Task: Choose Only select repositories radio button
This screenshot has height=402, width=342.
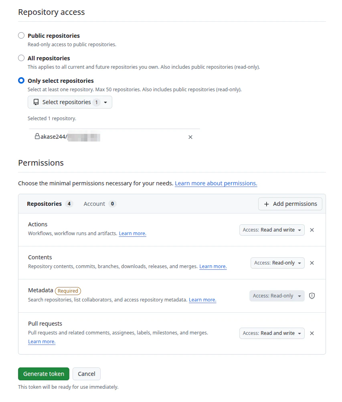Action: click(21, 80)
